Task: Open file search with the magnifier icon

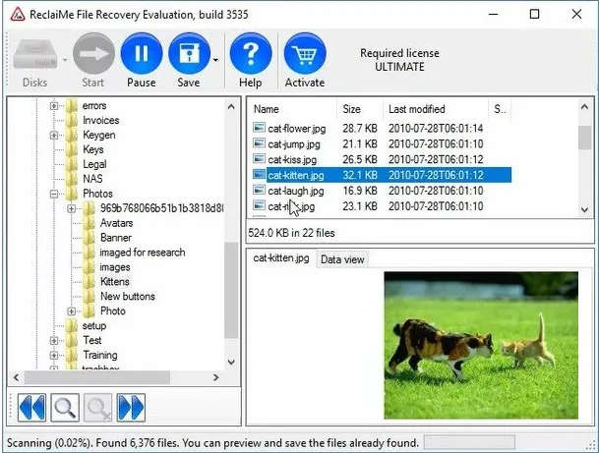Action: pos(65,407)
